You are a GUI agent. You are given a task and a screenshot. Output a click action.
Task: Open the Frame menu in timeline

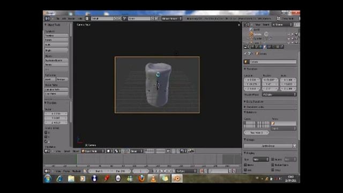click(x=66, y=171)
